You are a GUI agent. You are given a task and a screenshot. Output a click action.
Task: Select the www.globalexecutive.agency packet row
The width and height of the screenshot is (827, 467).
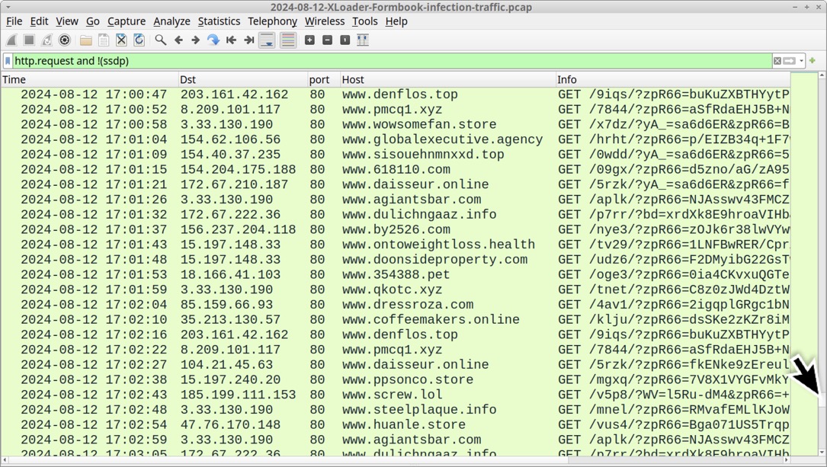point(395,139)
